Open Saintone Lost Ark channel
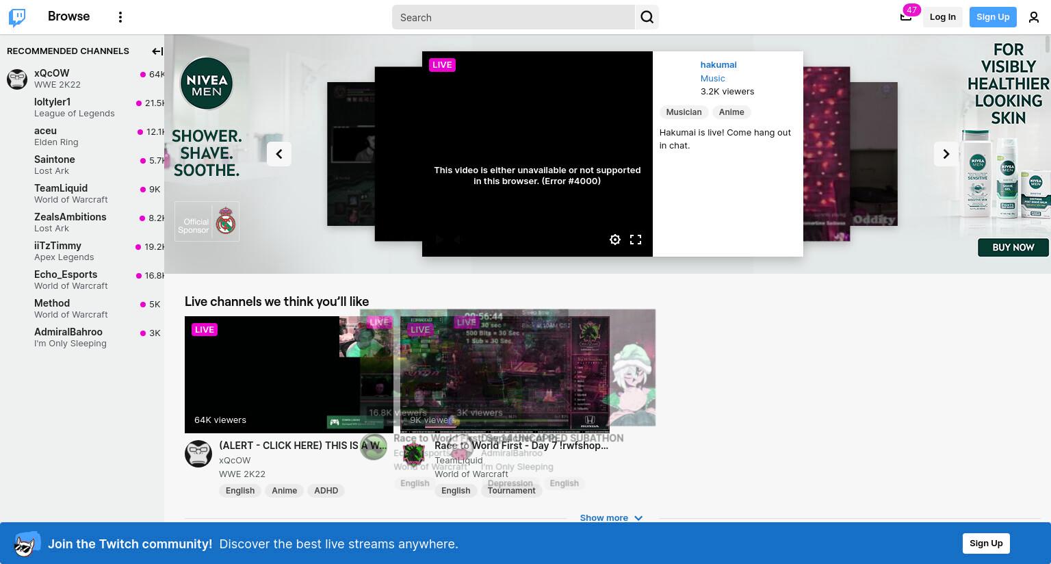 [82, 165]
